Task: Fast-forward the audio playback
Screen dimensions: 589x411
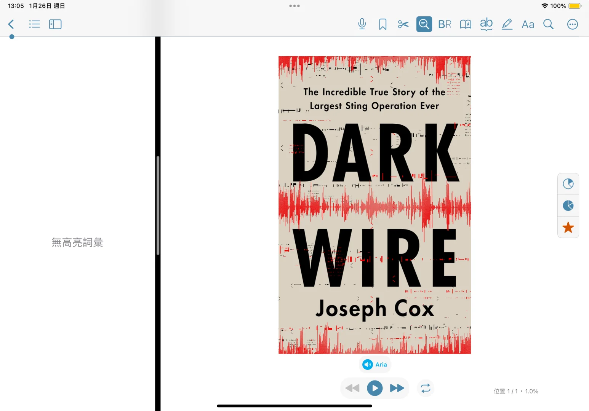Action: [x=397, y=388]
